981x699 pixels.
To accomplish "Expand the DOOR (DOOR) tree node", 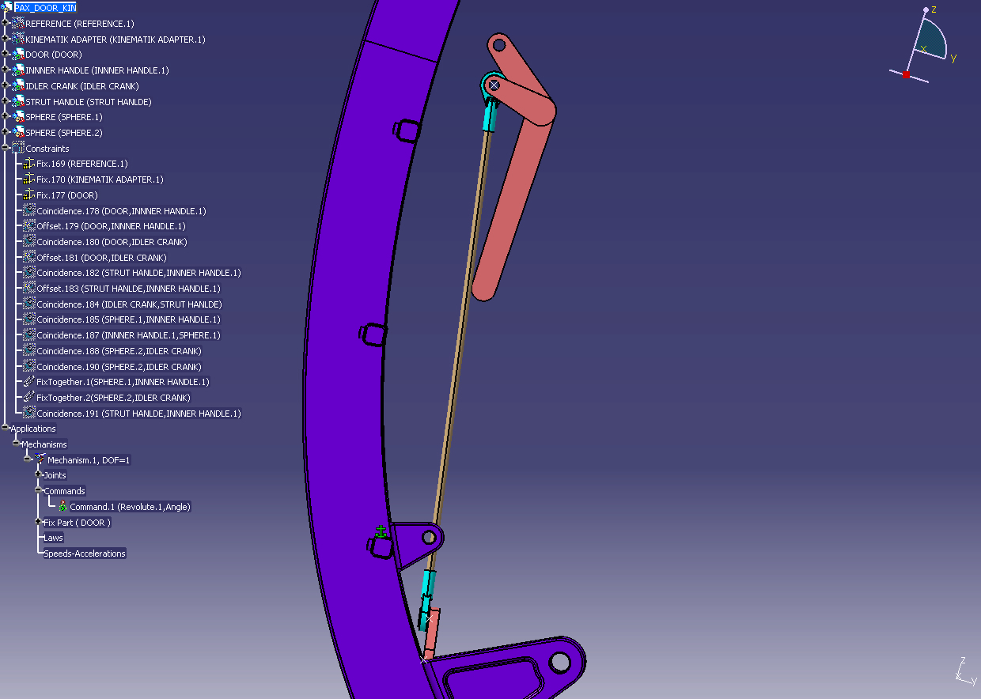I will (x=6, y=55).
